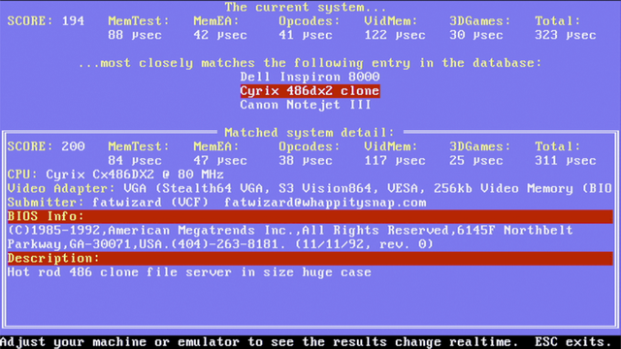Click the matched Opcodes value 38 µsec
The width and height of the screenshot is (621, 349).
click(306, 161)
